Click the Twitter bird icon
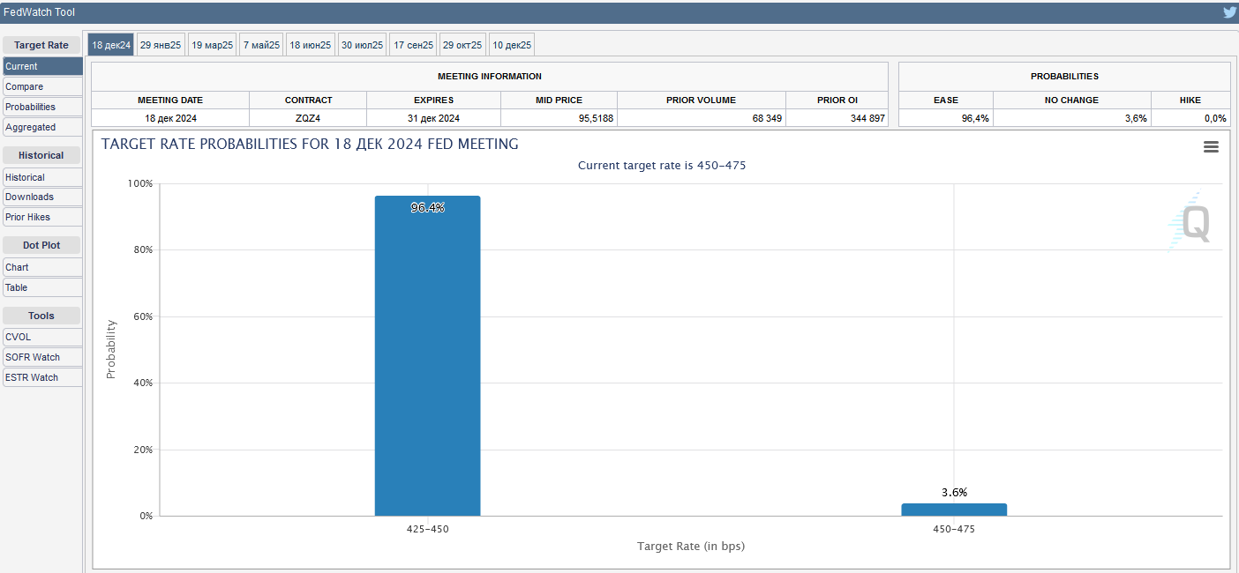Image resolution: width=1239 pixels, height=573 pixels. pos(1229,12)
